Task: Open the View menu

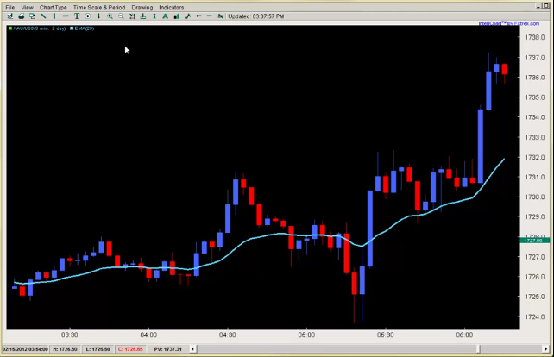Action: [x=28, y=7]
